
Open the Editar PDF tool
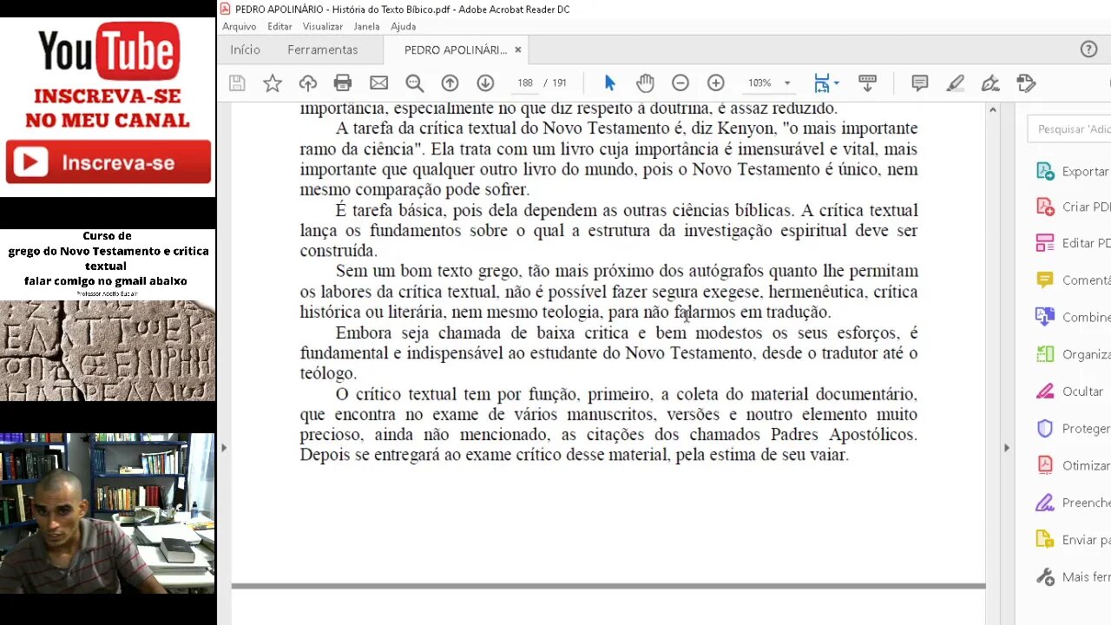(x=1074, y=243)
